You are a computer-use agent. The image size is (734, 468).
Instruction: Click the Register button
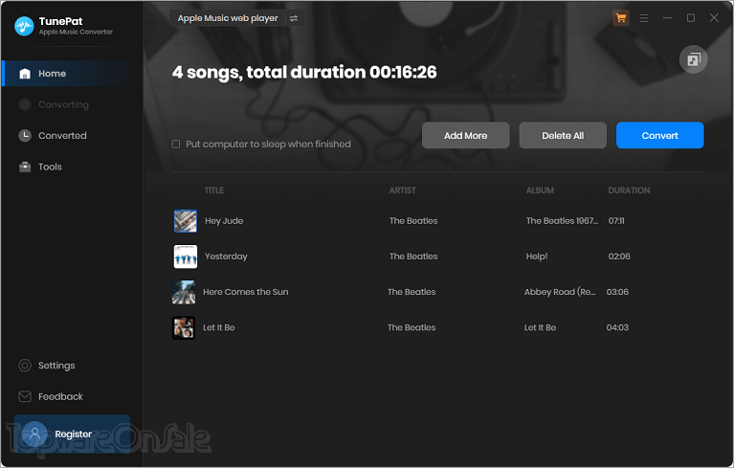(x=72, y=434)
